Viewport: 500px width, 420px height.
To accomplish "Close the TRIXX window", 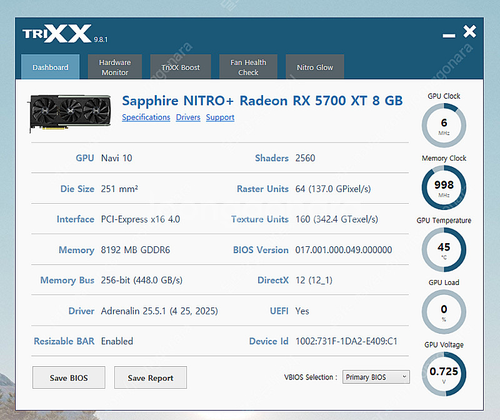I will 470,32.
